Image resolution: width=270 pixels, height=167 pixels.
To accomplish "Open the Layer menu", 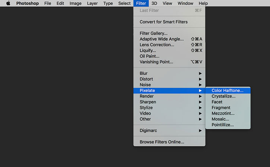I will [92, 3].
